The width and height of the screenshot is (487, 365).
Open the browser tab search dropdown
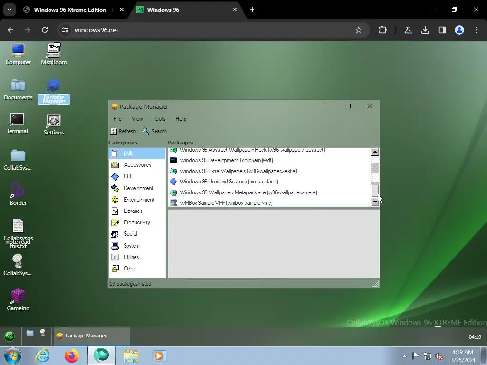pos(10,10)
